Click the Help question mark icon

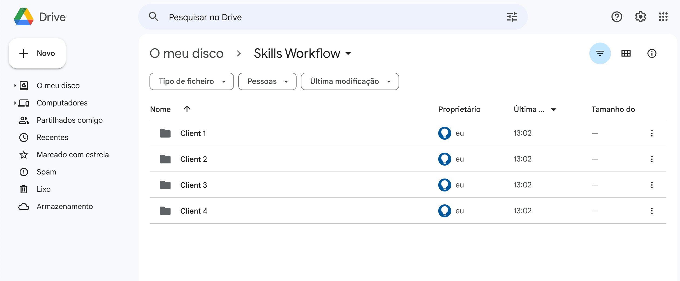tap(617, 17)
